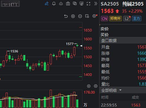Image resolution: width=146 pixels, height=108 pixels.
Task: Click the 量比 volume ratio row
Action: coord(123,84)
